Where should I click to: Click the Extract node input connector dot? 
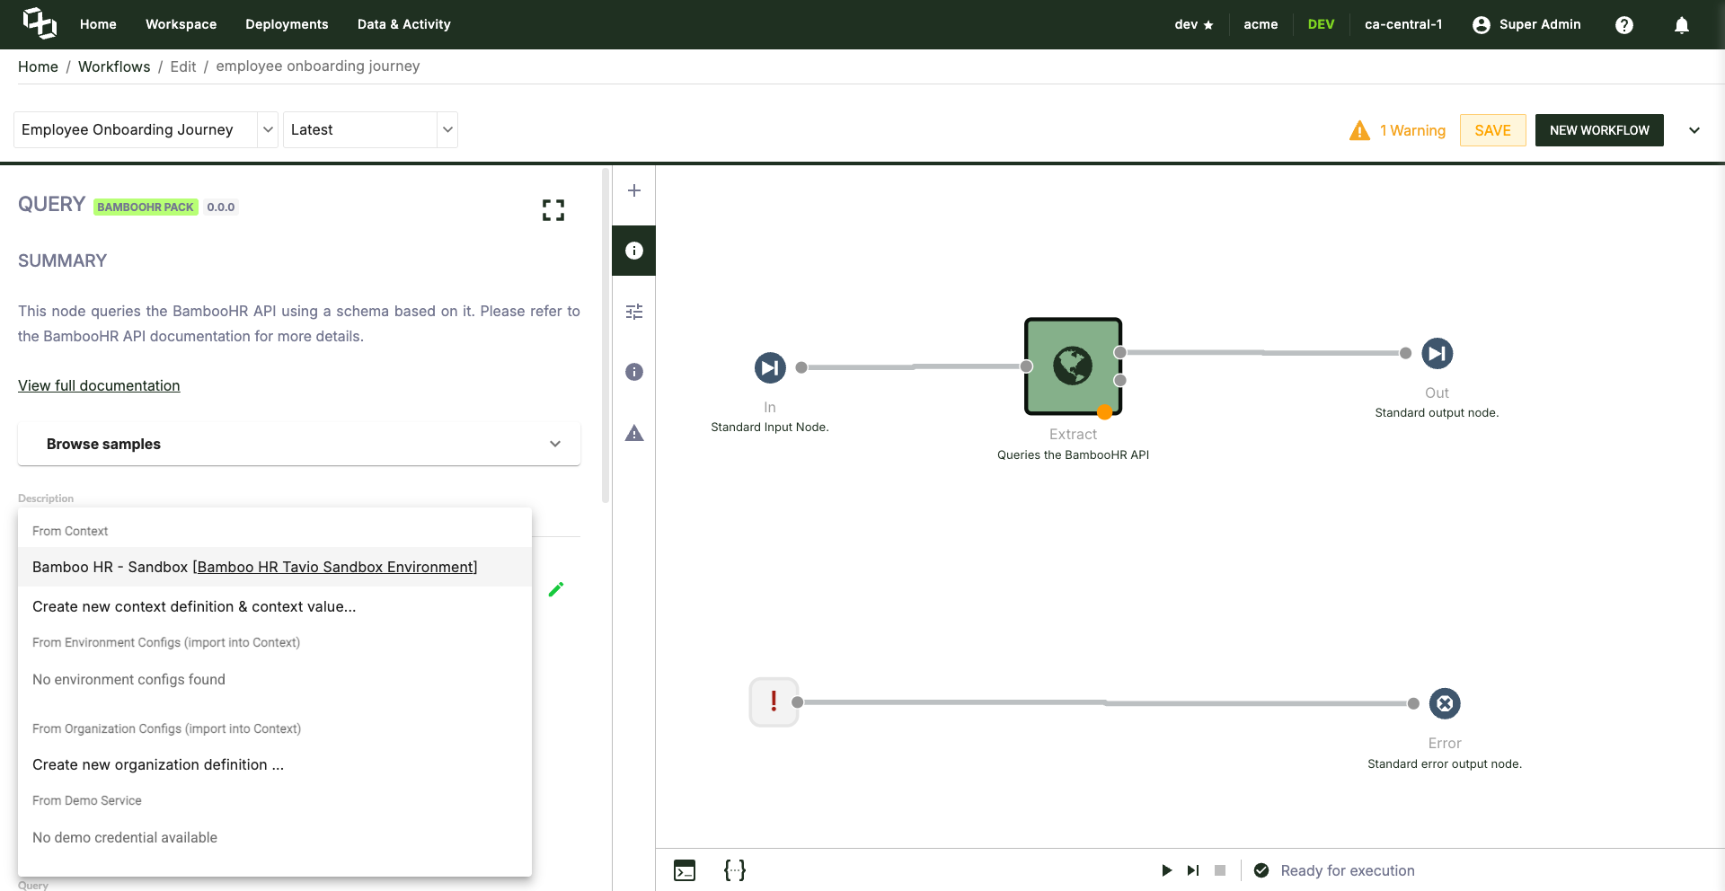(x=1026, y=366)
